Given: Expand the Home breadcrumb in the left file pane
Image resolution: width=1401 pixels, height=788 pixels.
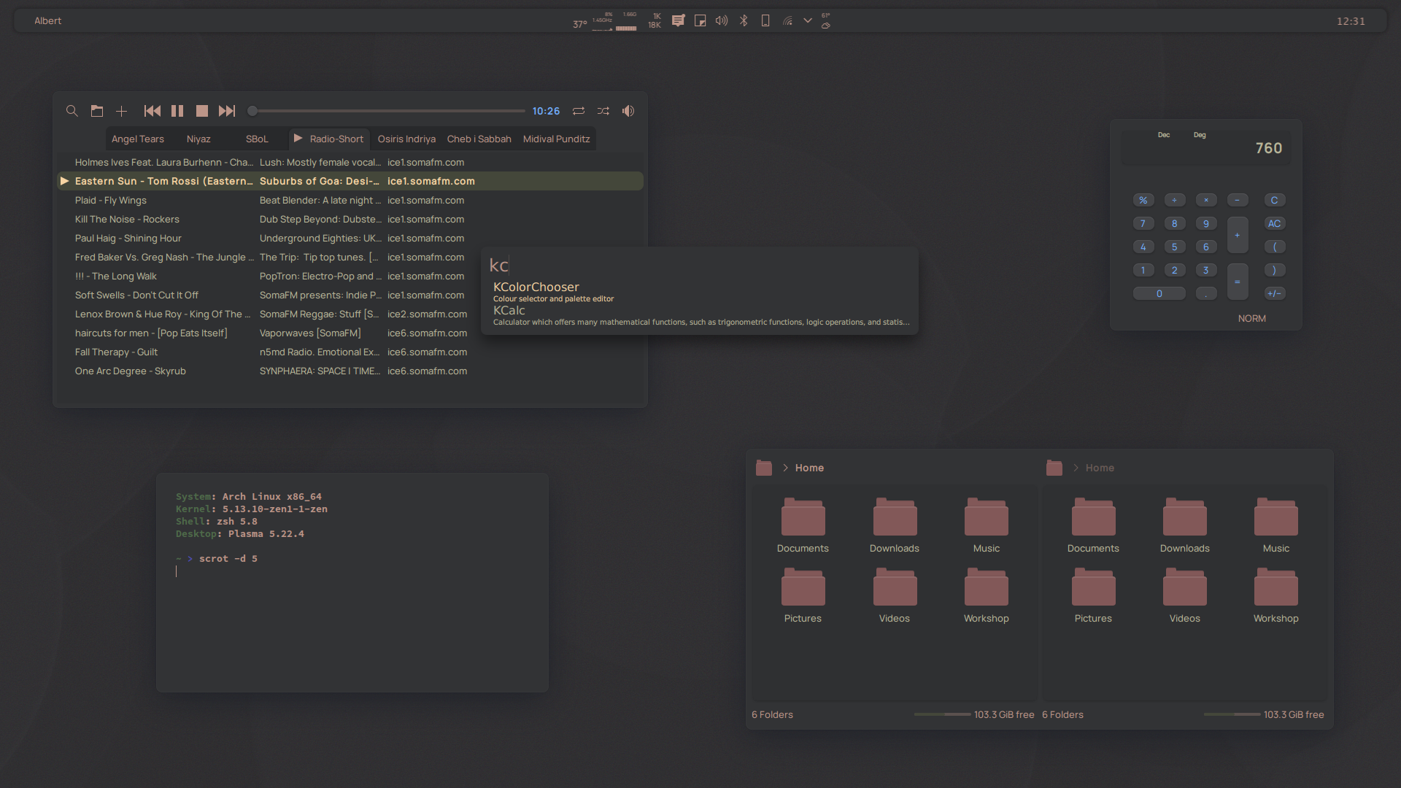Looking at the screenshot, I should coord(786,468).
